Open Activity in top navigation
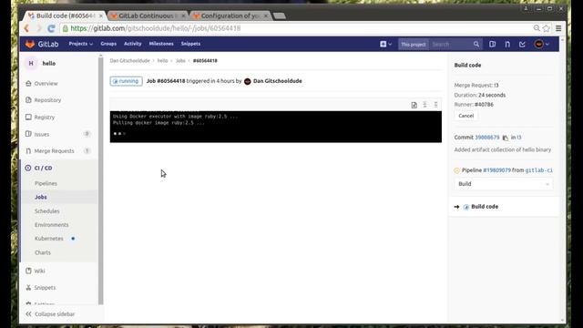Screen dimensions: 583x328 [133, 44]
